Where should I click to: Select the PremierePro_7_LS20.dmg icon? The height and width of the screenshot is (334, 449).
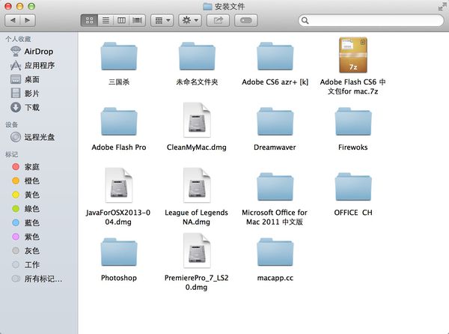point(197,251)
